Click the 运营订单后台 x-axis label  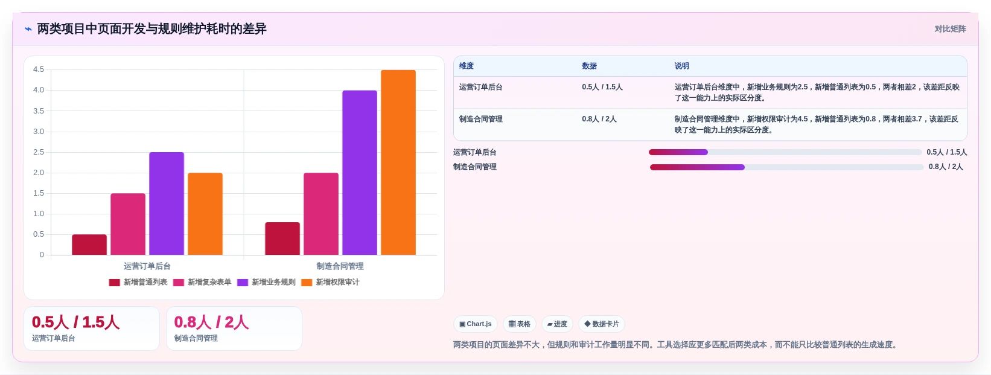click(147, 266)
